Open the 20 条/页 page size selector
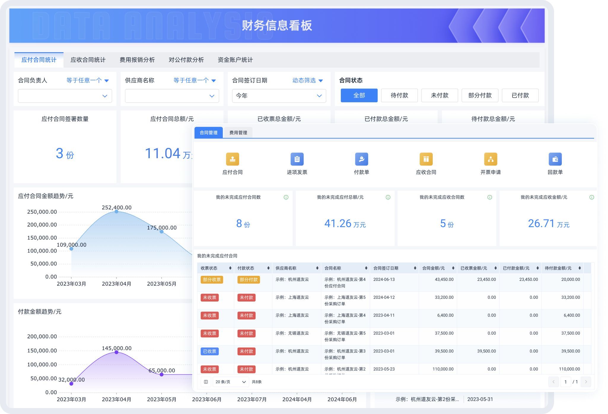Viewport: 608px width, 414px height. coord(230,382)
